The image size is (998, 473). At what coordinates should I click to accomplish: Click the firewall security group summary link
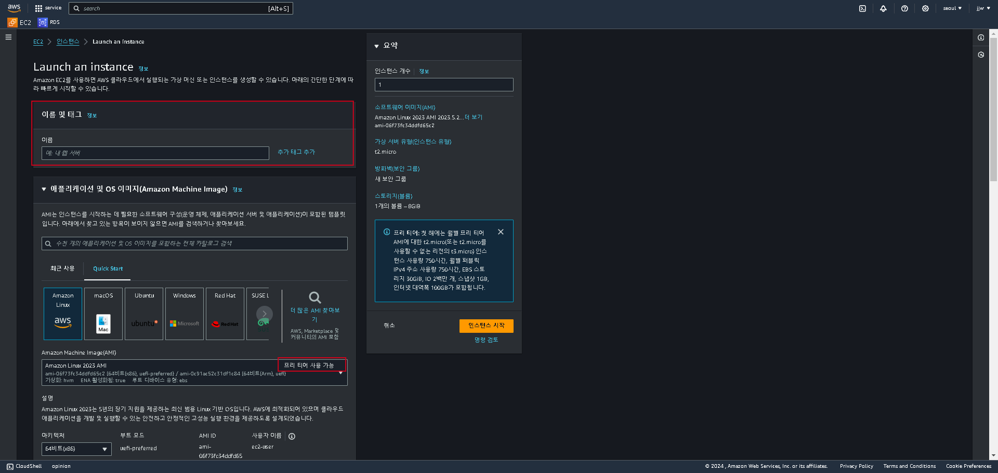[397, 169]
